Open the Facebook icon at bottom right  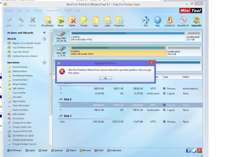[188, 150]
